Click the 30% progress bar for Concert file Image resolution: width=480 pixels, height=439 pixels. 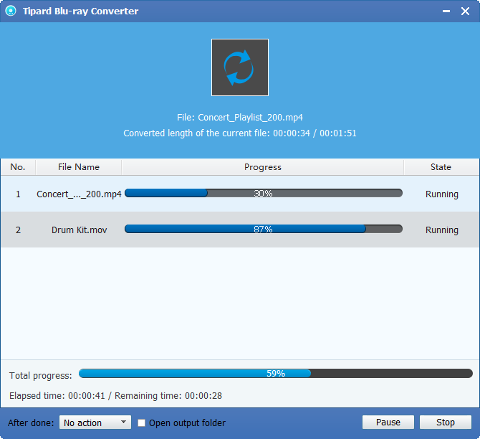263,193
